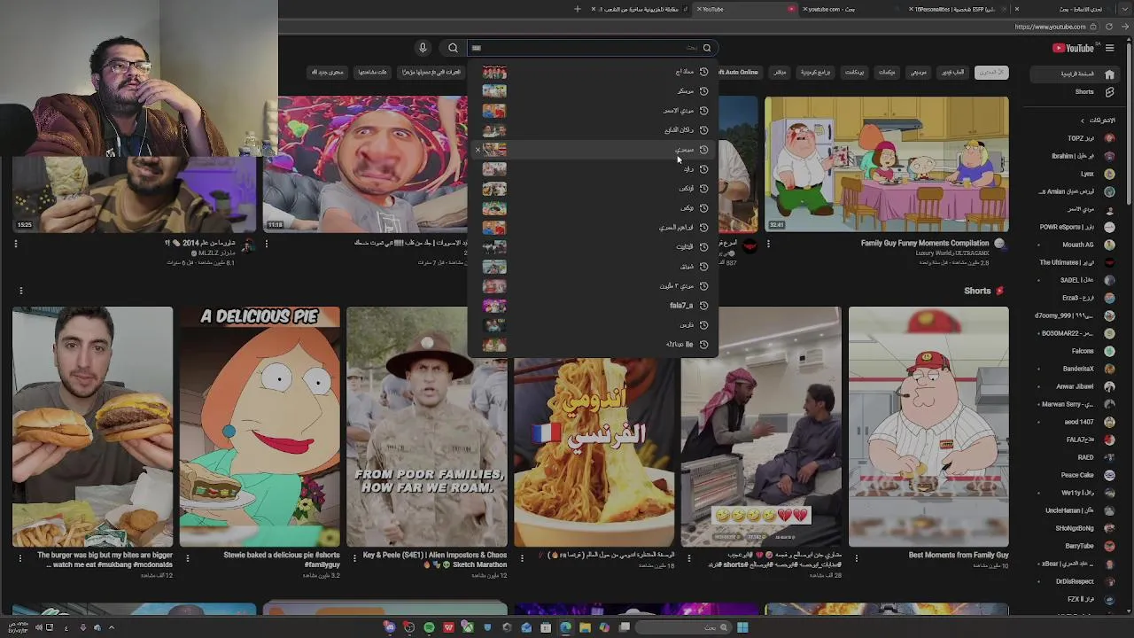This screenshot has width=1134, height=638.
Task: Open options for Key & Peele Short
Action: point(354,557)
